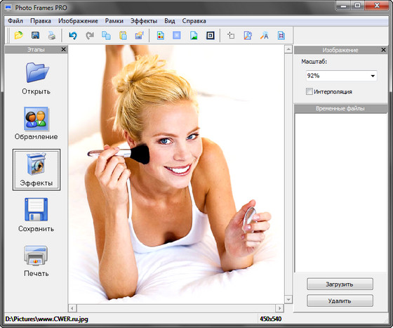Click the add text toolbar icon

click(264, 35)
